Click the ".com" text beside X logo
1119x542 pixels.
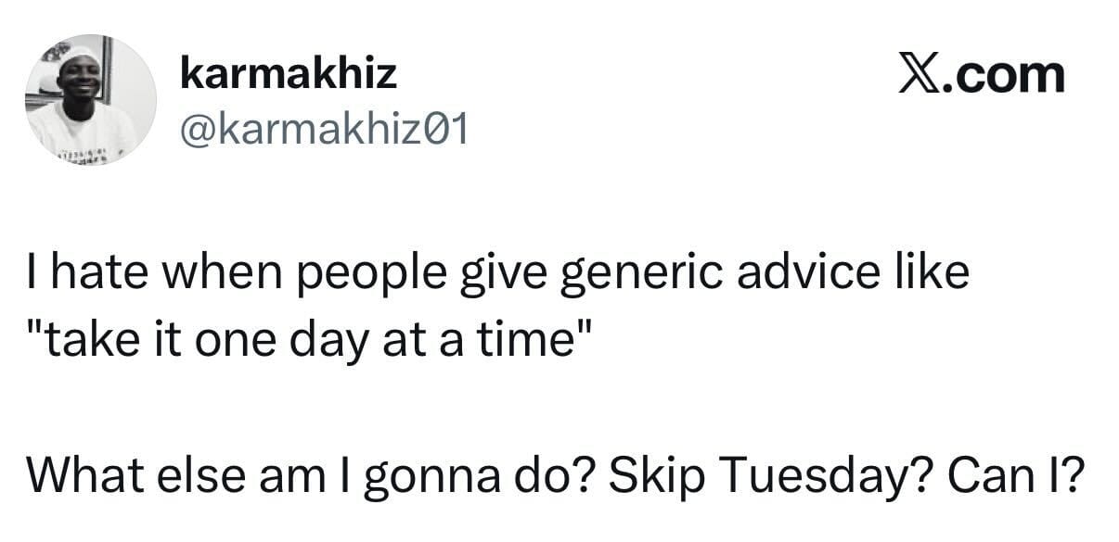(x=1002, y=75)
